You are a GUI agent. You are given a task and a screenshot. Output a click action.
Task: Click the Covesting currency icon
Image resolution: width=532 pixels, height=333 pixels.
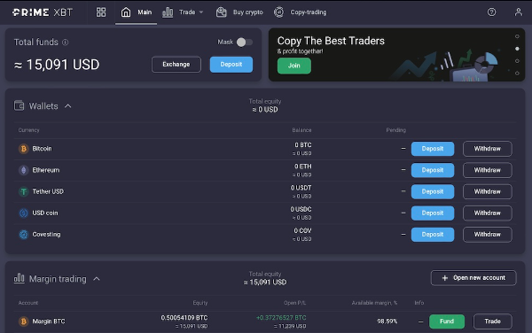pyautogui.click(x=23, y=235)
